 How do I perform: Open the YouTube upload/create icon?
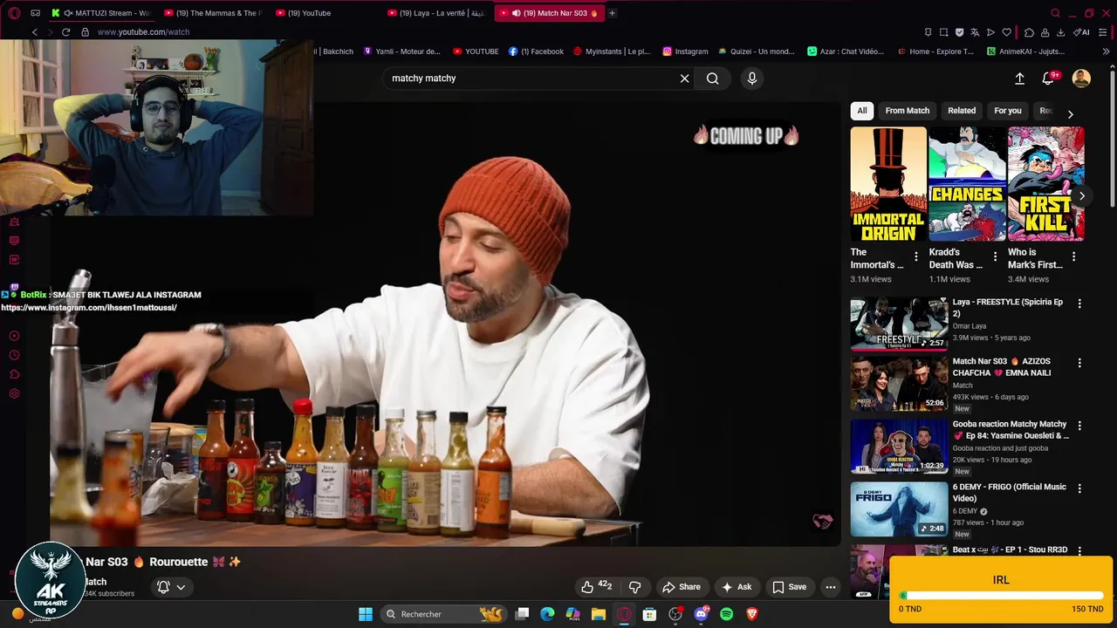point(1019,78)
